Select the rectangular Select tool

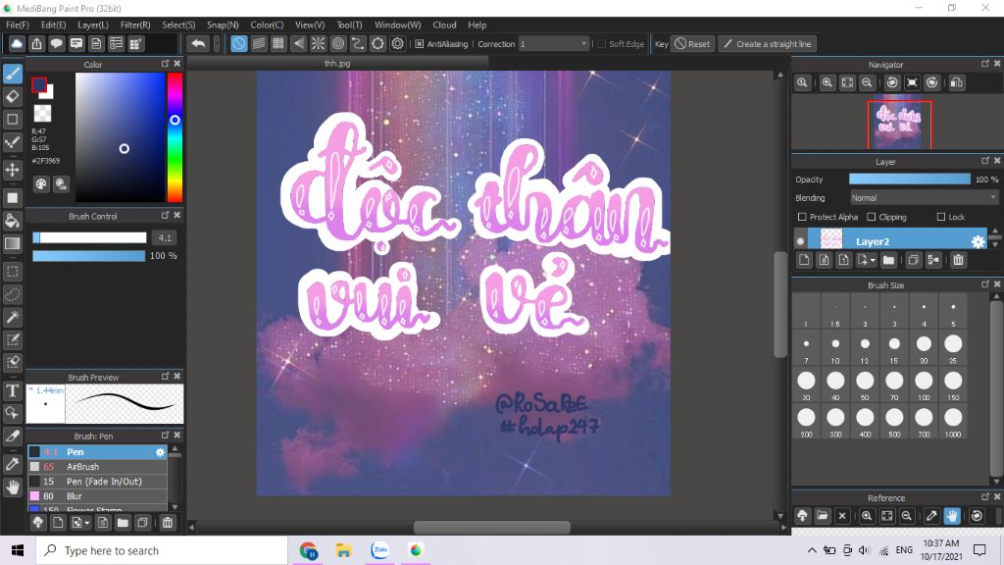pos(12,272)
